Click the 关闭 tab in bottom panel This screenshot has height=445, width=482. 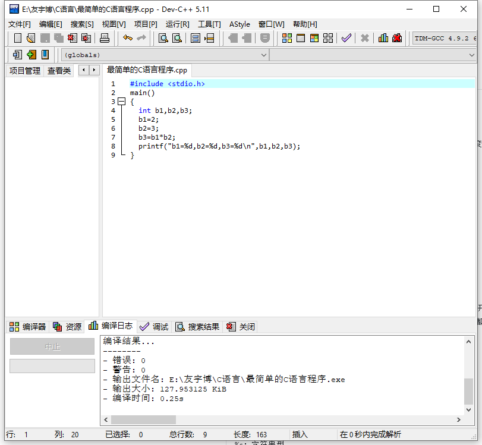[x=240, y=327]
